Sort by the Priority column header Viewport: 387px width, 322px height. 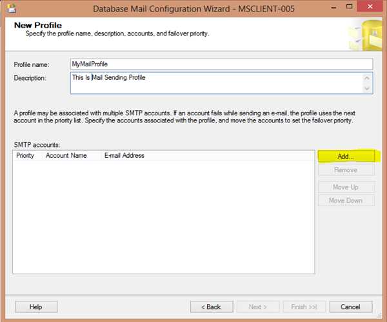(x=26, y=156)
